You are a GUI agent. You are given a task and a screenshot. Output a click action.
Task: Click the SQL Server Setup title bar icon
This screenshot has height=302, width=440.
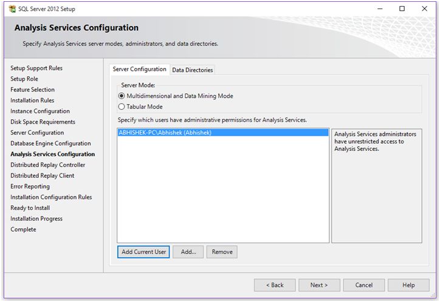12,9
